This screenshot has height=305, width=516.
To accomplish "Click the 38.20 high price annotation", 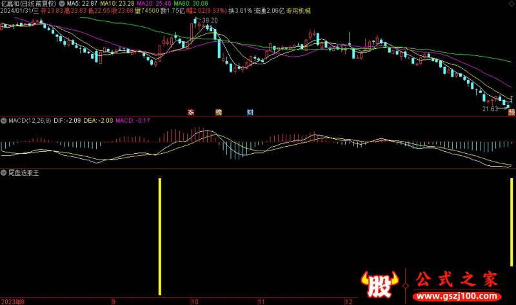I will click(x=210, y=21).
